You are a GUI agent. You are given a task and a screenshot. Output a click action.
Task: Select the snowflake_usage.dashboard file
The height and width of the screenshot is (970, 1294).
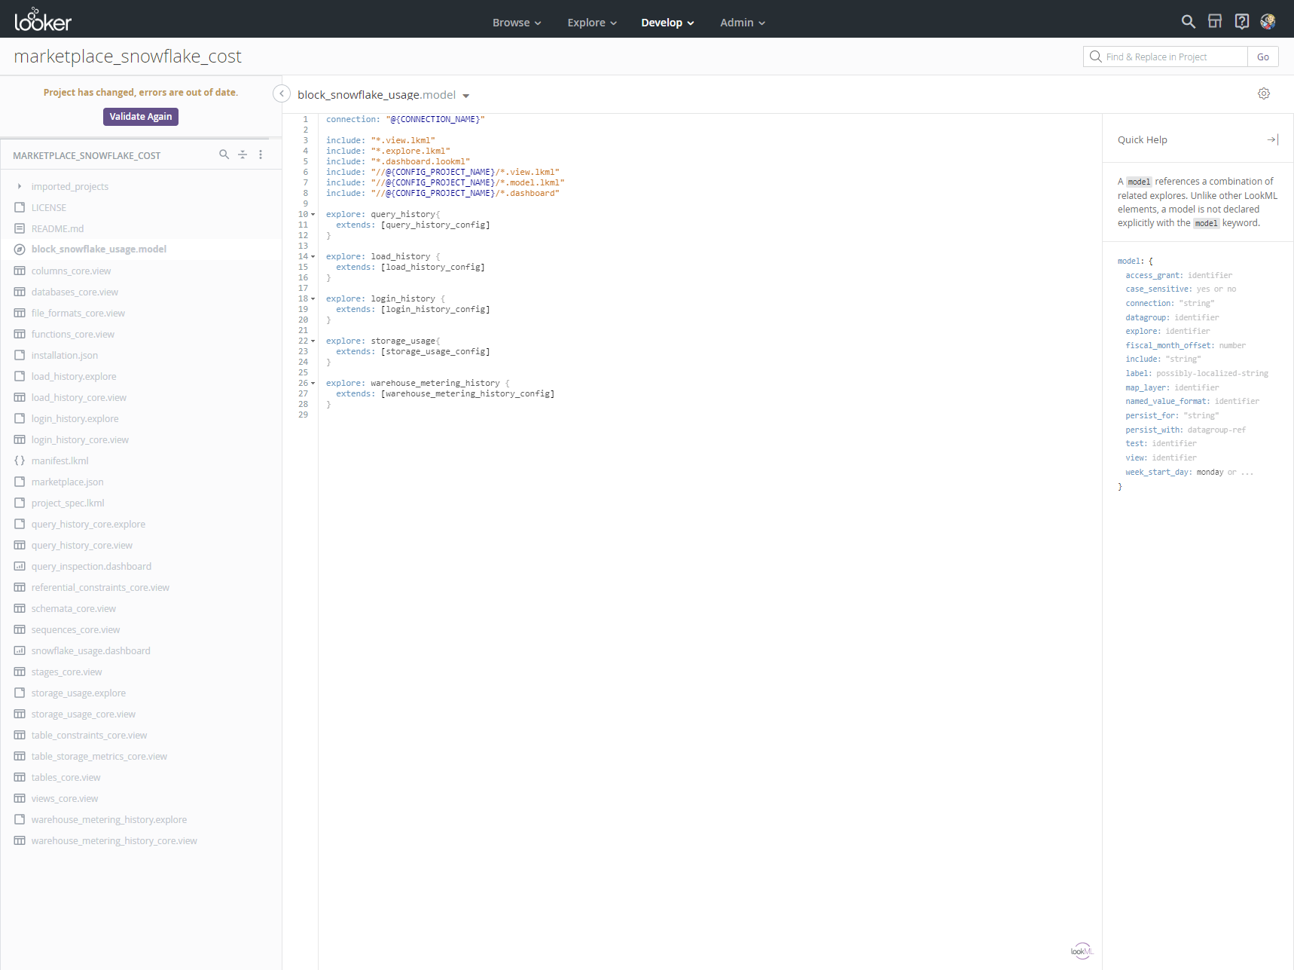coord(91,650)
